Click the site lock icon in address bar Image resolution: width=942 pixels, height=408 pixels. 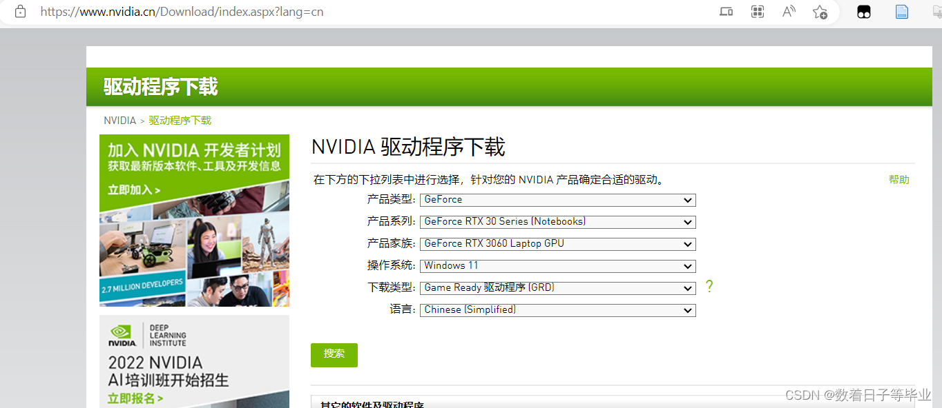[21, 12]
